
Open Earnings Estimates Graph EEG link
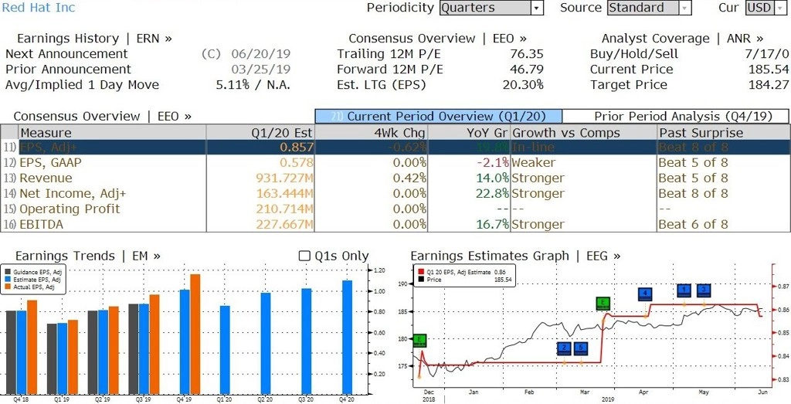point(515,256)
